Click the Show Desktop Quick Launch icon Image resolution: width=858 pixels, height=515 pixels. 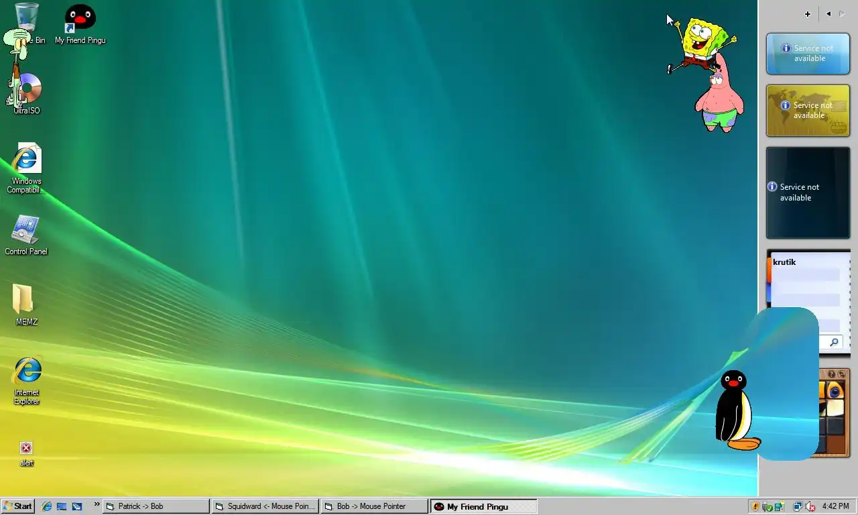(62, 506)
